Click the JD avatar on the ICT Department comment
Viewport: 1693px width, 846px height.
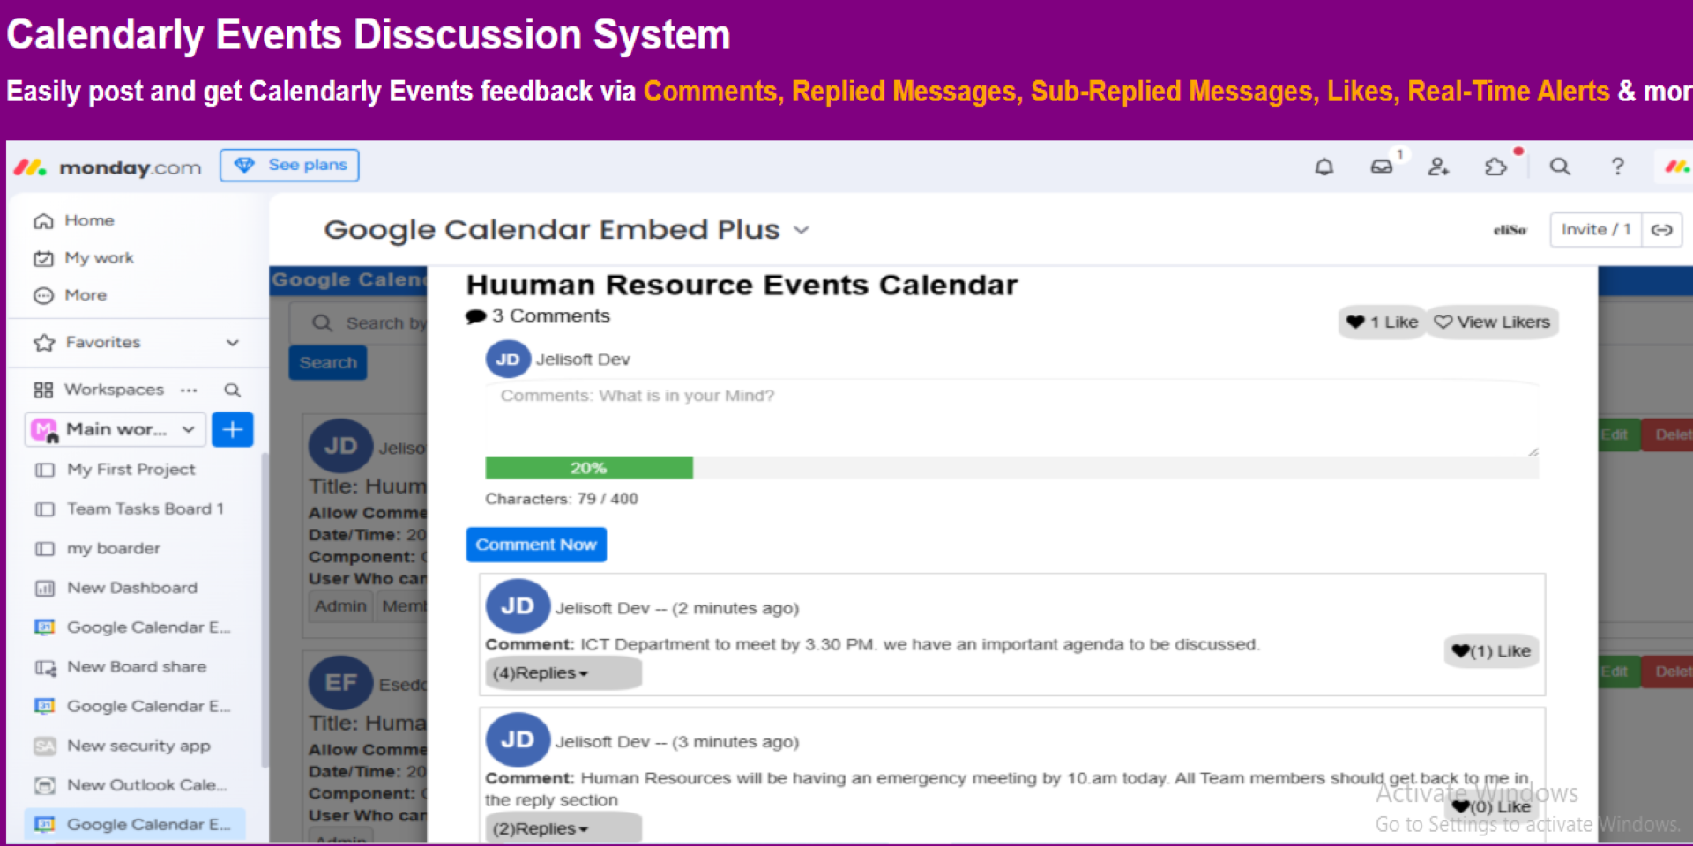point(518,606)
